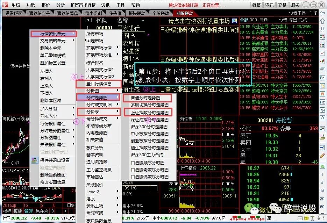The width and height of the screenshot is (327, 223).
Task: Click the 行情 button in title bar
Action: [x=256, y=5]
